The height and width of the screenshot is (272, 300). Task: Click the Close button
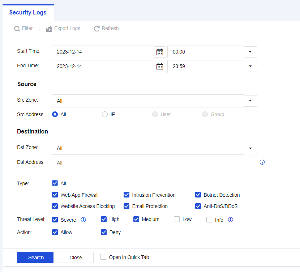76,258
